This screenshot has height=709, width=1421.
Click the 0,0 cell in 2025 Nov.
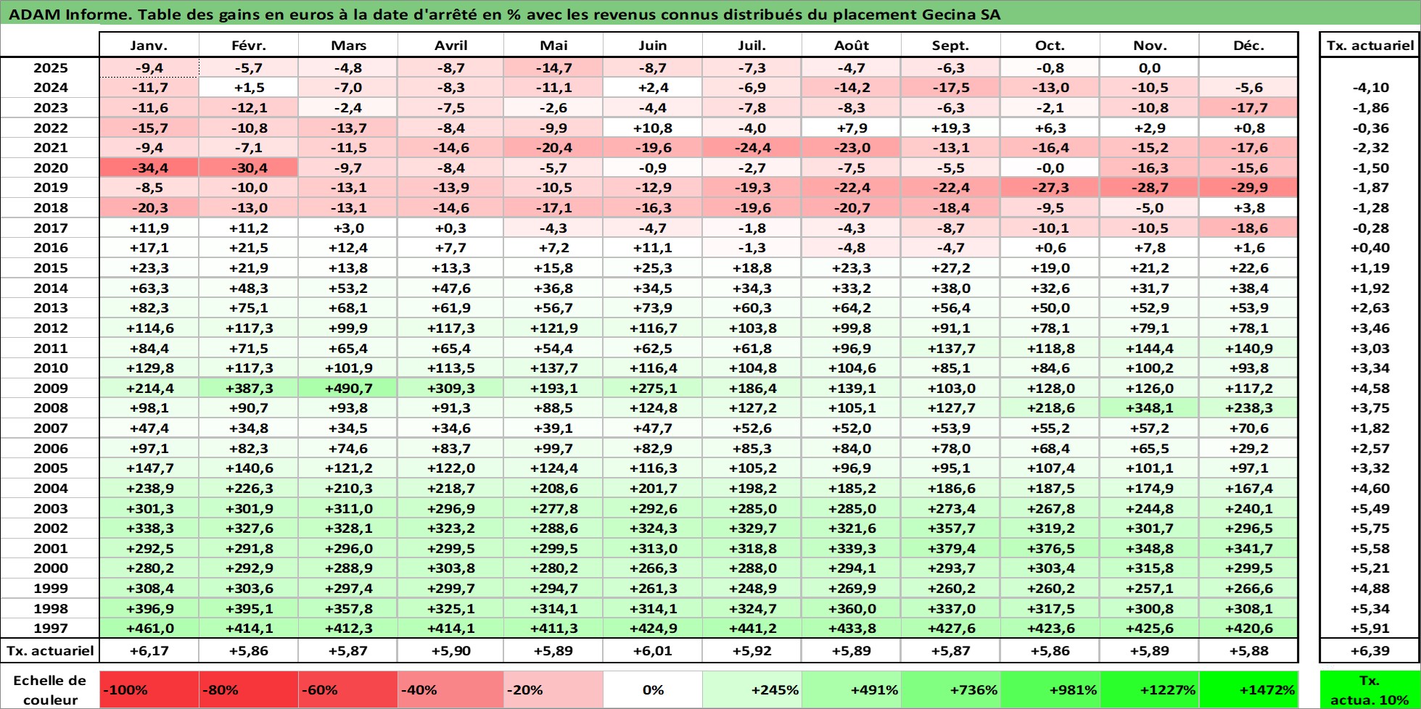(x=1150, y=67)
